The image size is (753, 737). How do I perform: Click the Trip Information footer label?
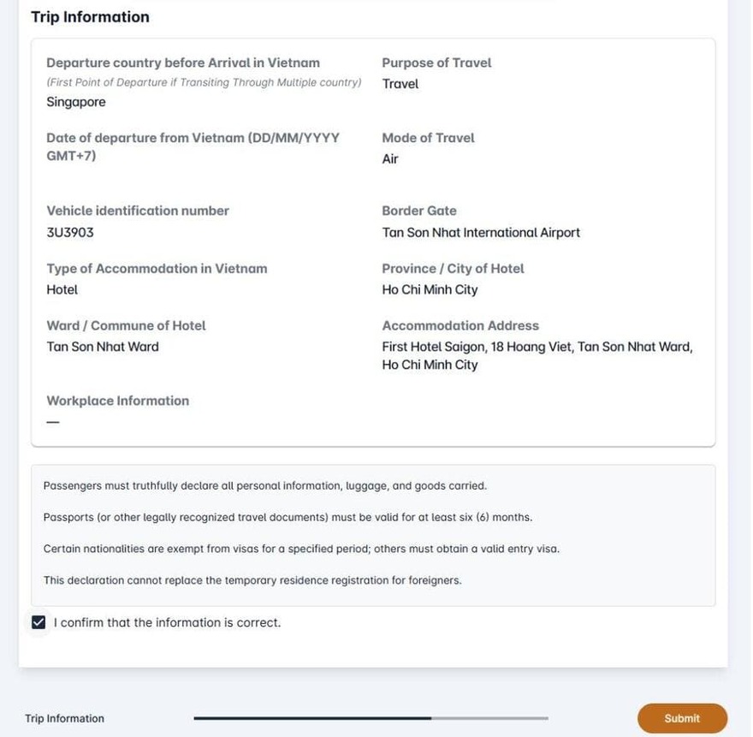pos(64,718)
